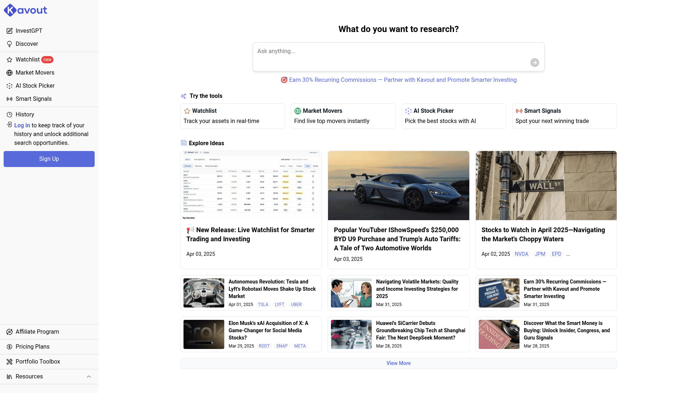Open the Tesla robotaxi interior thumbnail

(204, 293)
